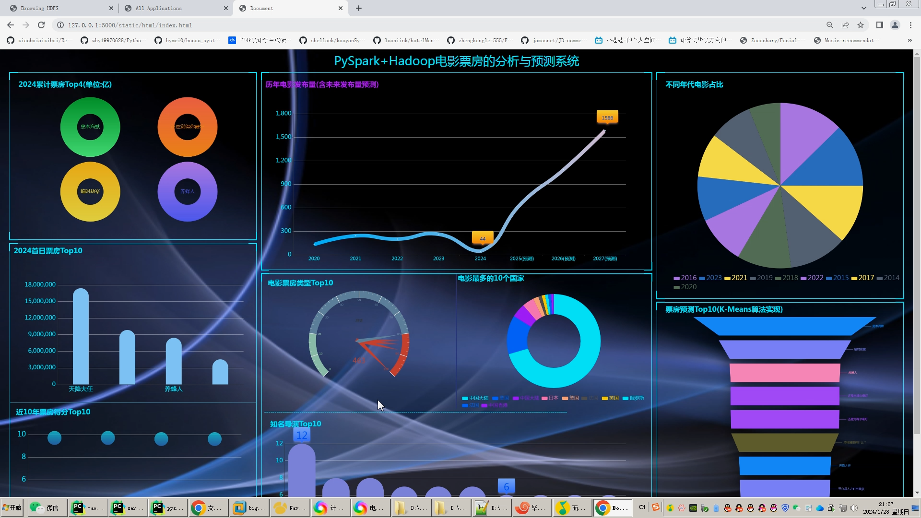Open the side panel icon
This screenshot has width=921, height=518.
point(879,25)
